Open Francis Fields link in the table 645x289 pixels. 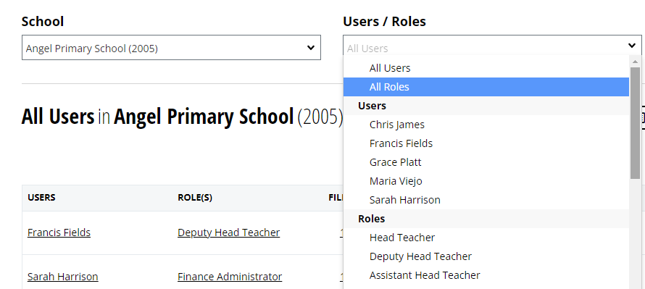pyautogui.click(x=59, y=233)
